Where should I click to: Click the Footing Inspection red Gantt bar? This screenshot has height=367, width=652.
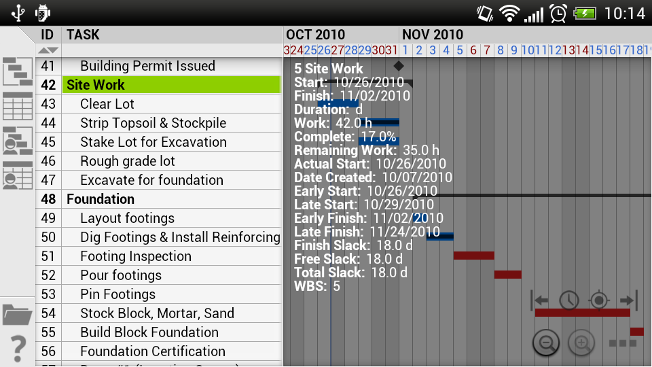pos(473,256)
